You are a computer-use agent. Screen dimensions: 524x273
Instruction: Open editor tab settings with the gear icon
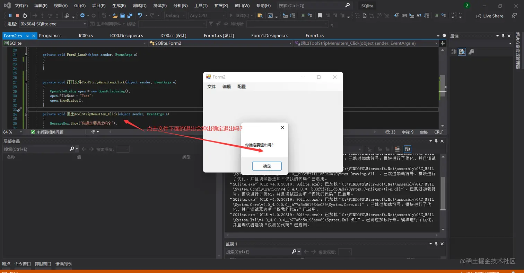point(444,36)
